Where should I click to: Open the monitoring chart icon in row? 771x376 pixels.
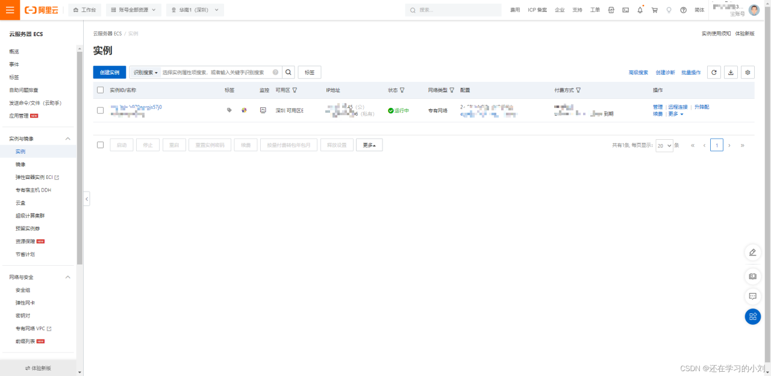click(x=263, y=110)
